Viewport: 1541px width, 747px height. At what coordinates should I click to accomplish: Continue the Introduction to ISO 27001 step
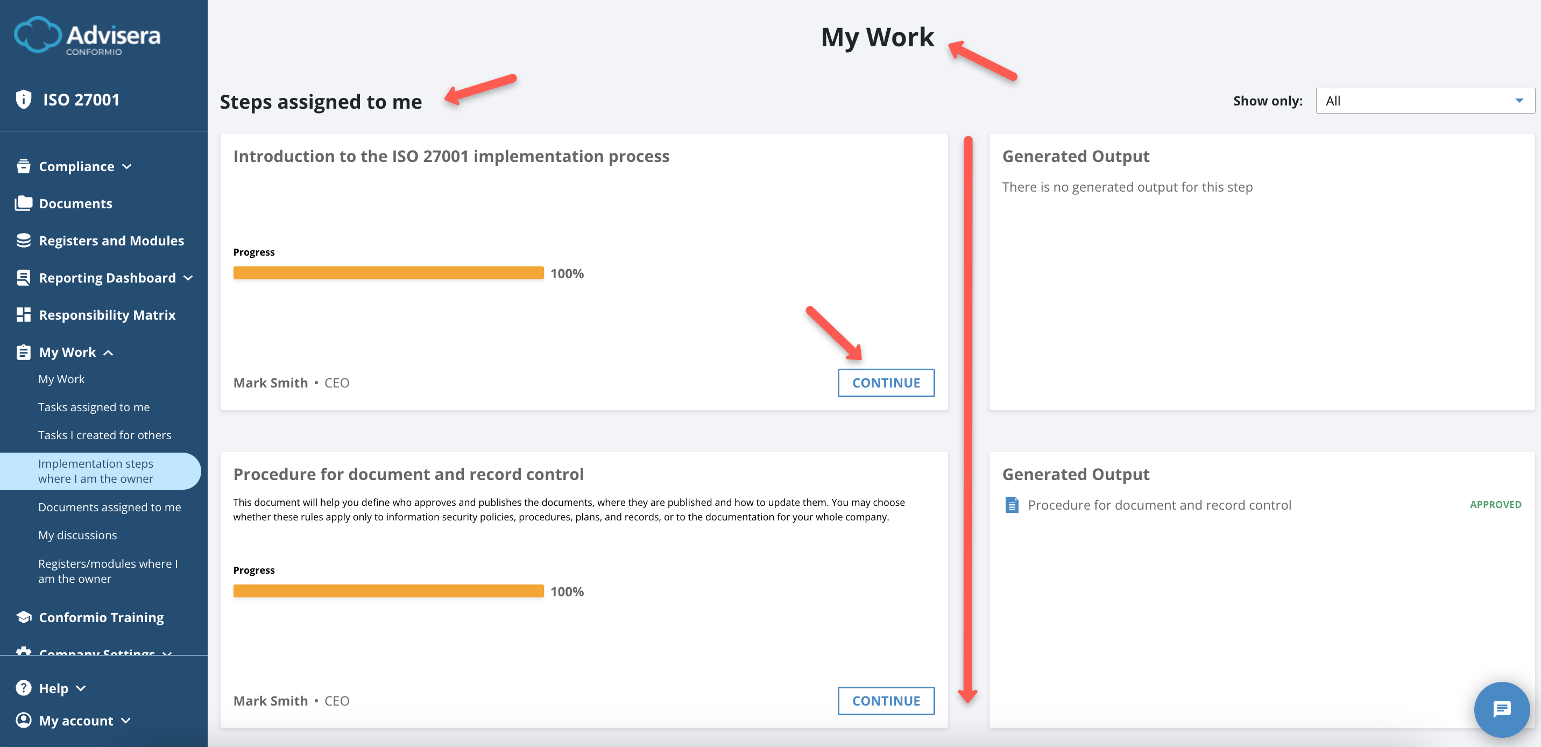coord(885,383)
